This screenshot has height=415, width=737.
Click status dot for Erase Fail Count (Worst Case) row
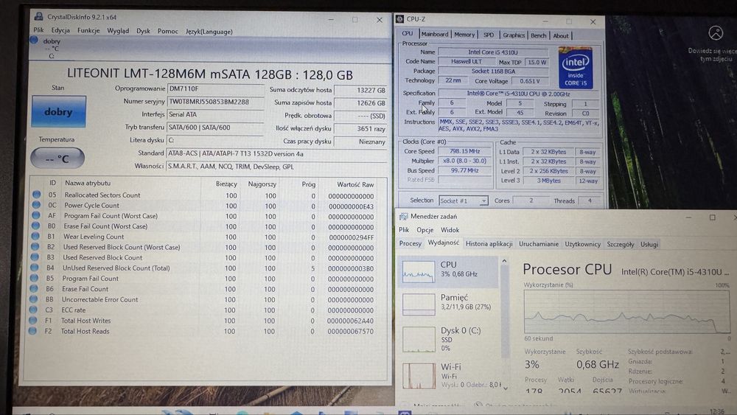[x=35, y=226]
